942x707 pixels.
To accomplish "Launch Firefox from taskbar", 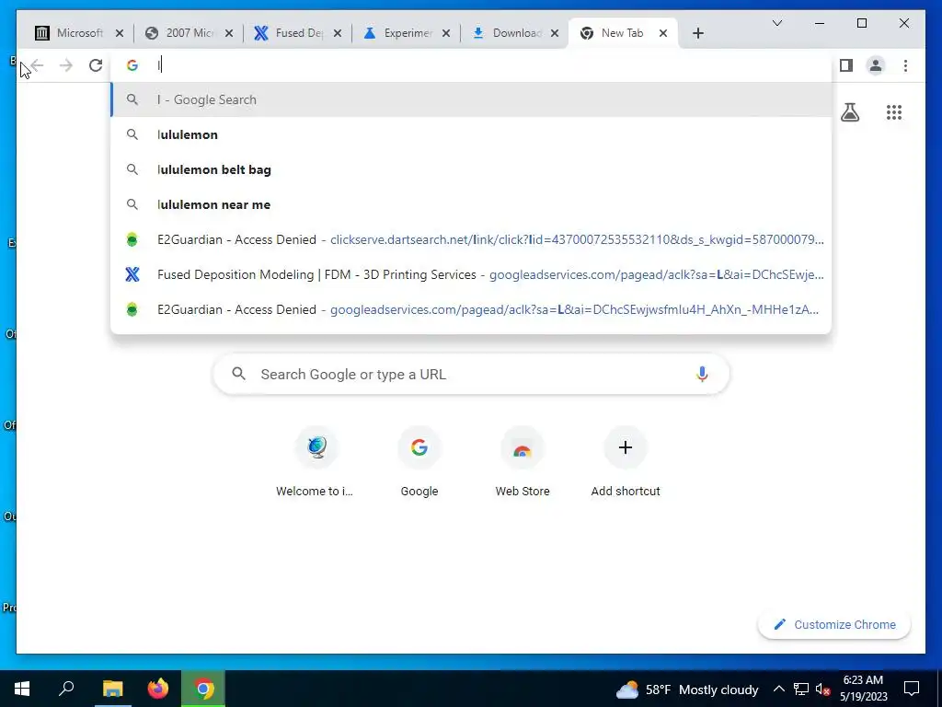I will pyautogui.click(x=158, y=689).
